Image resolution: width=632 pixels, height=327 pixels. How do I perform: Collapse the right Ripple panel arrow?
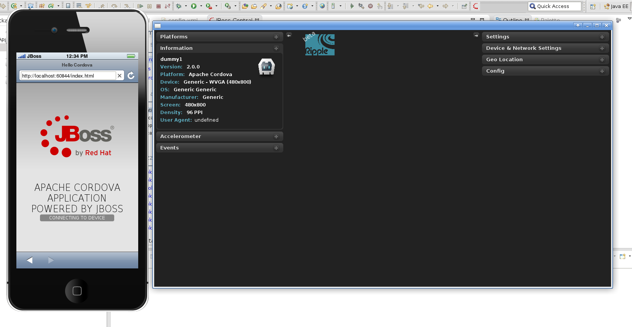(476, 35)
